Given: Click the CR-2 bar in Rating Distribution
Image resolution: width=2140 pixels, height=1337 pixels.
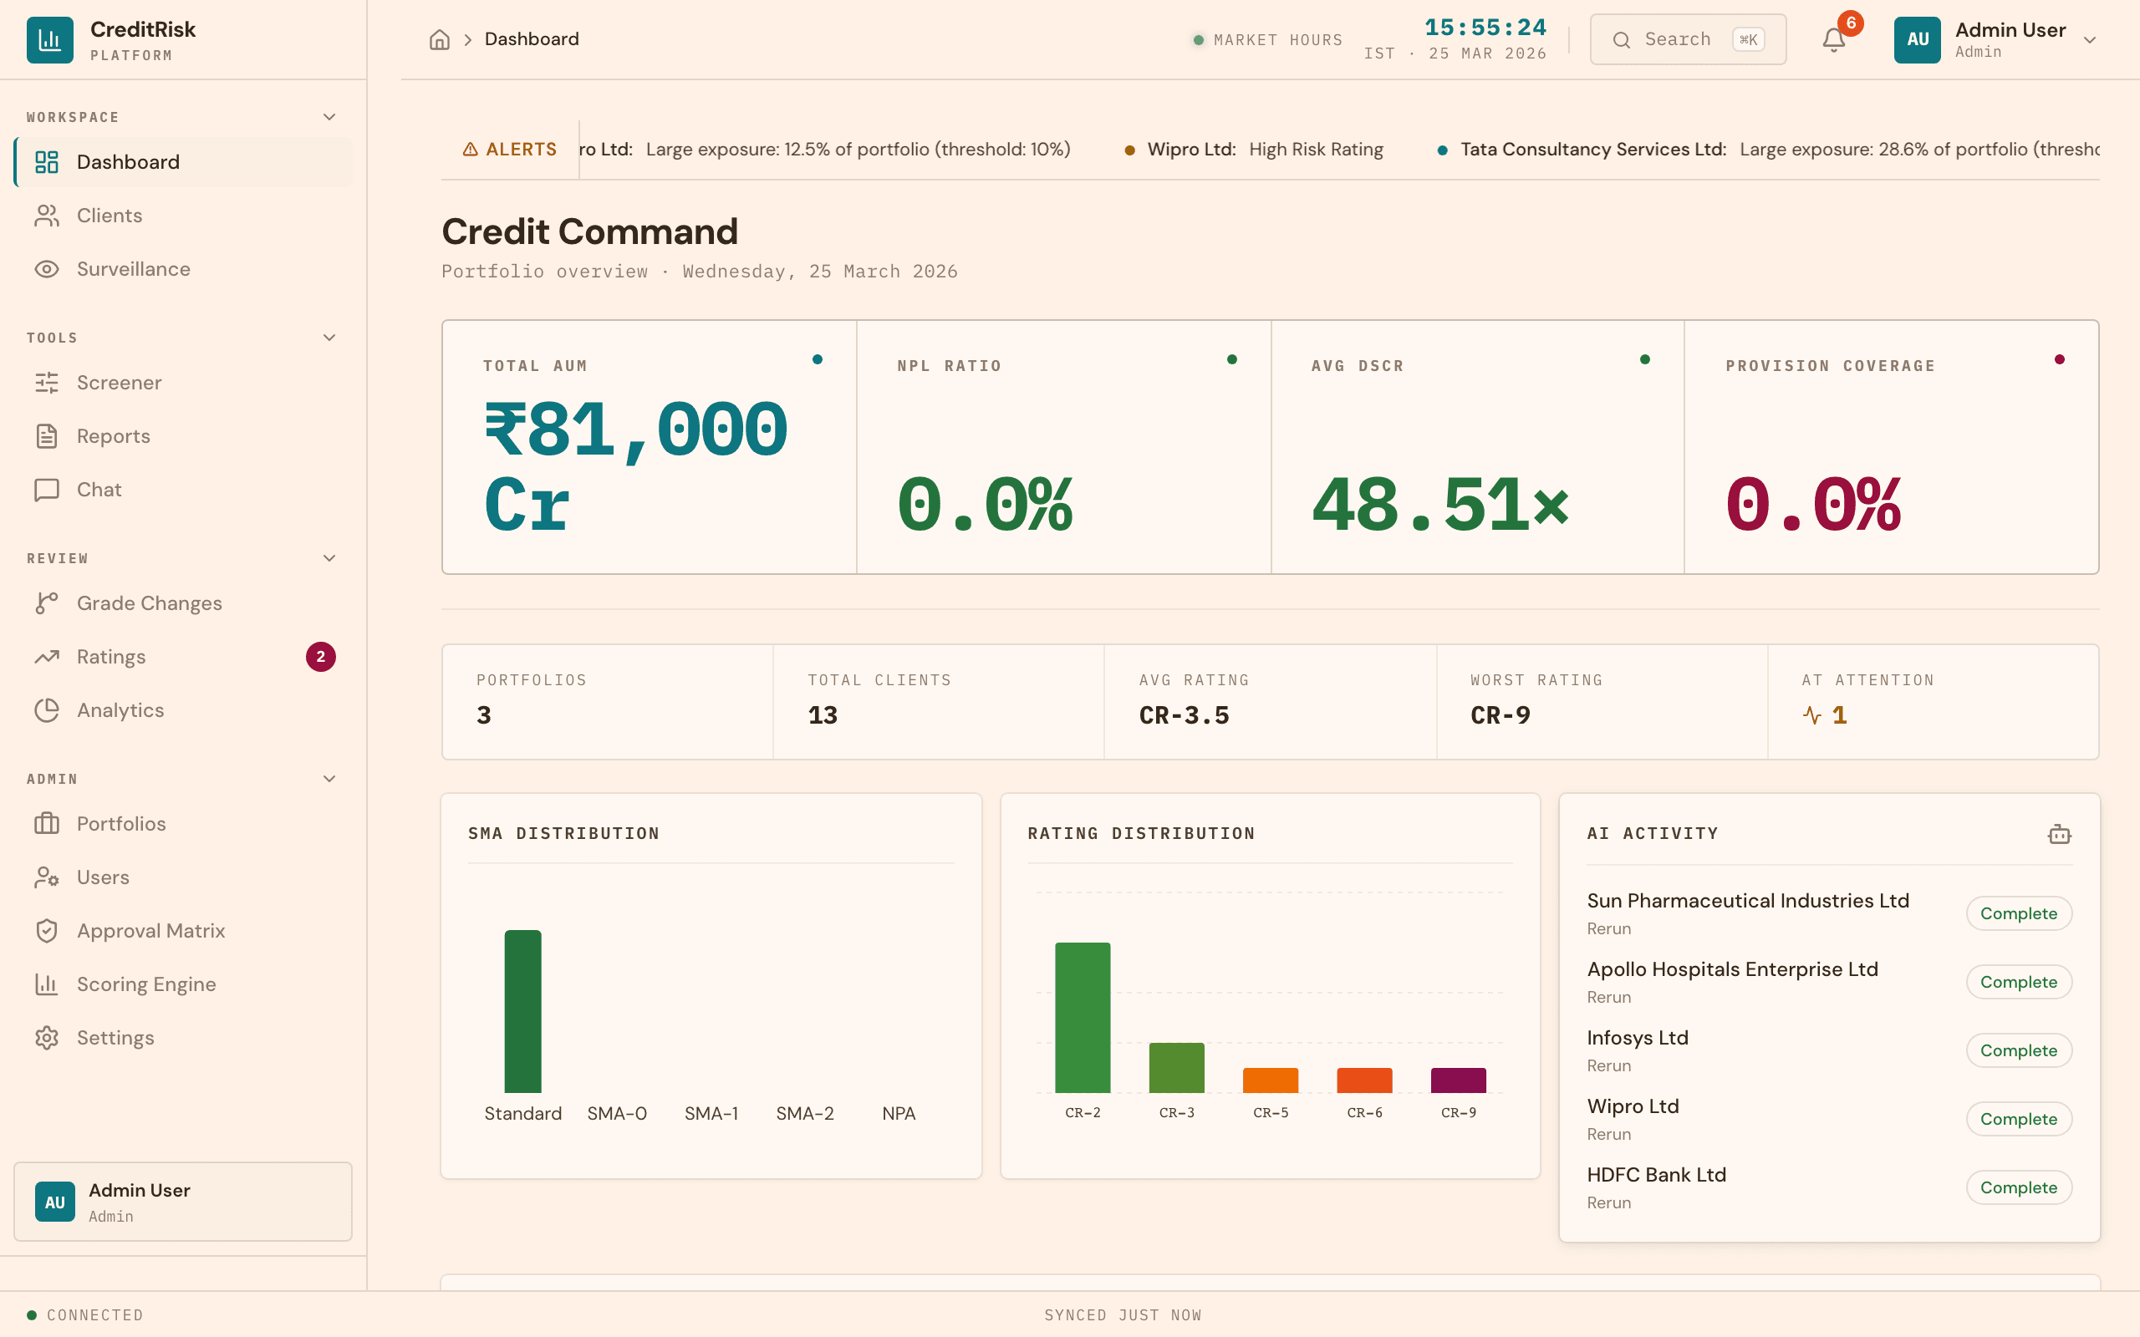Looking at the screenshot, I should click(1083, 1018).
